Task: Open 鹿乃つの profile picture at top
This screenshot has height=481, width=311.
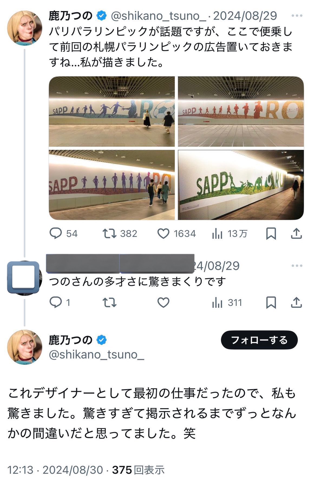Action: (25, 28)
